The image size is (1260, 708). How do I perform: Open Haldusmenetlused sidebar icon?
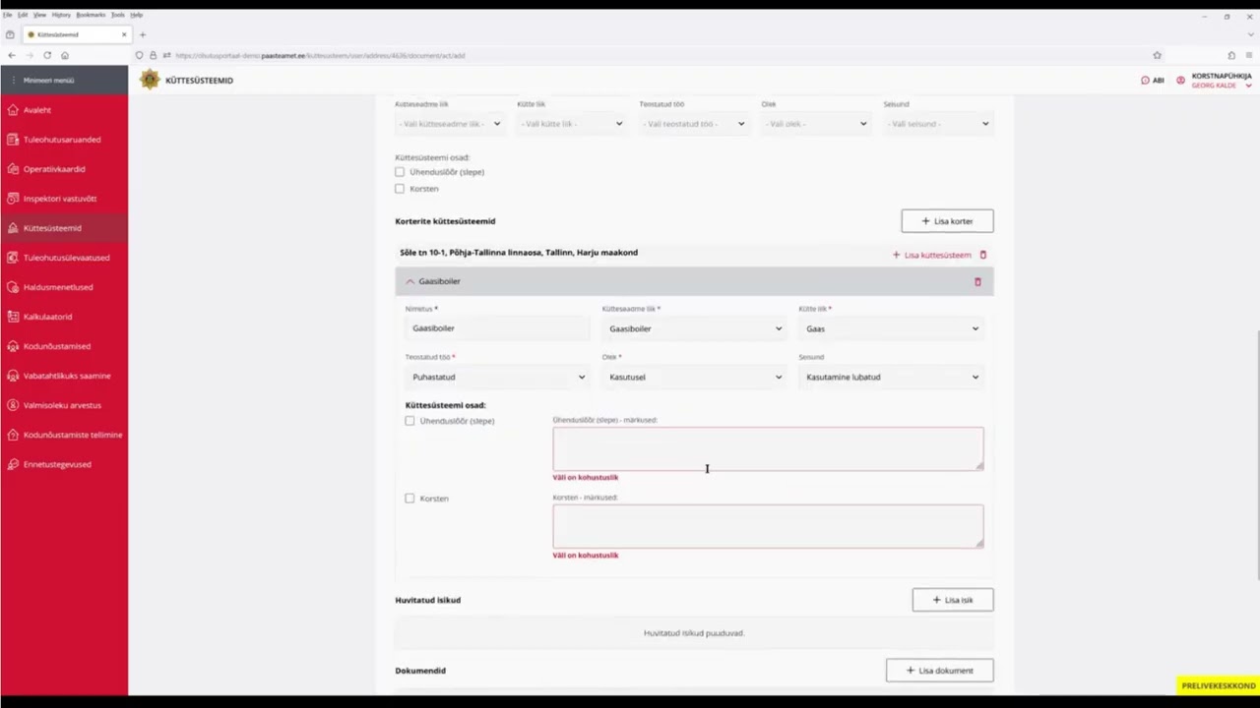click(13, 287)
